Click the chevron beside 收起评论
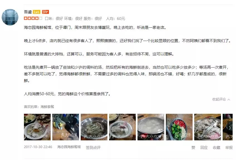This screenshot has height=160, width=236. pyautogui.click(x=229, y=100)
